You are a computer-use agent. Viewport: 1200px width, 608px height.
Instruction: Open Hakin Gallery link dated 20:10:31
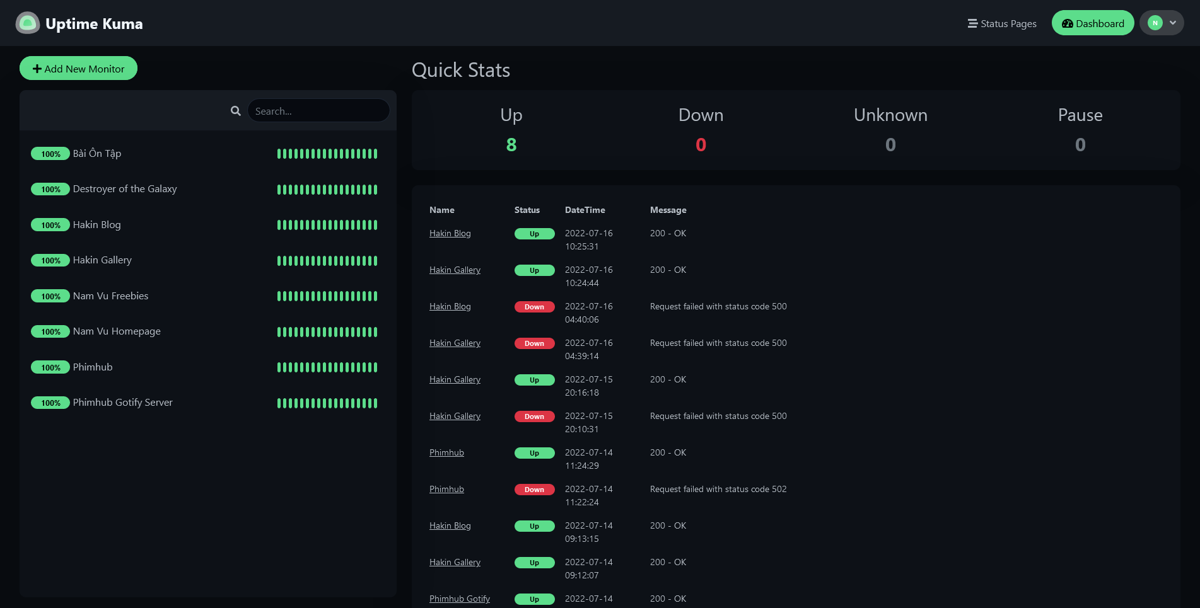(455, 416)
